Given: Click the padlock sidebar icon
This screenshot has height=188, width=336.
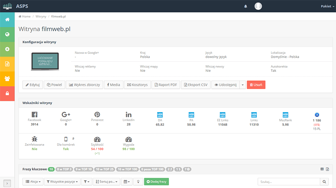Looking at the screenshot, I should tap(7, 94).
